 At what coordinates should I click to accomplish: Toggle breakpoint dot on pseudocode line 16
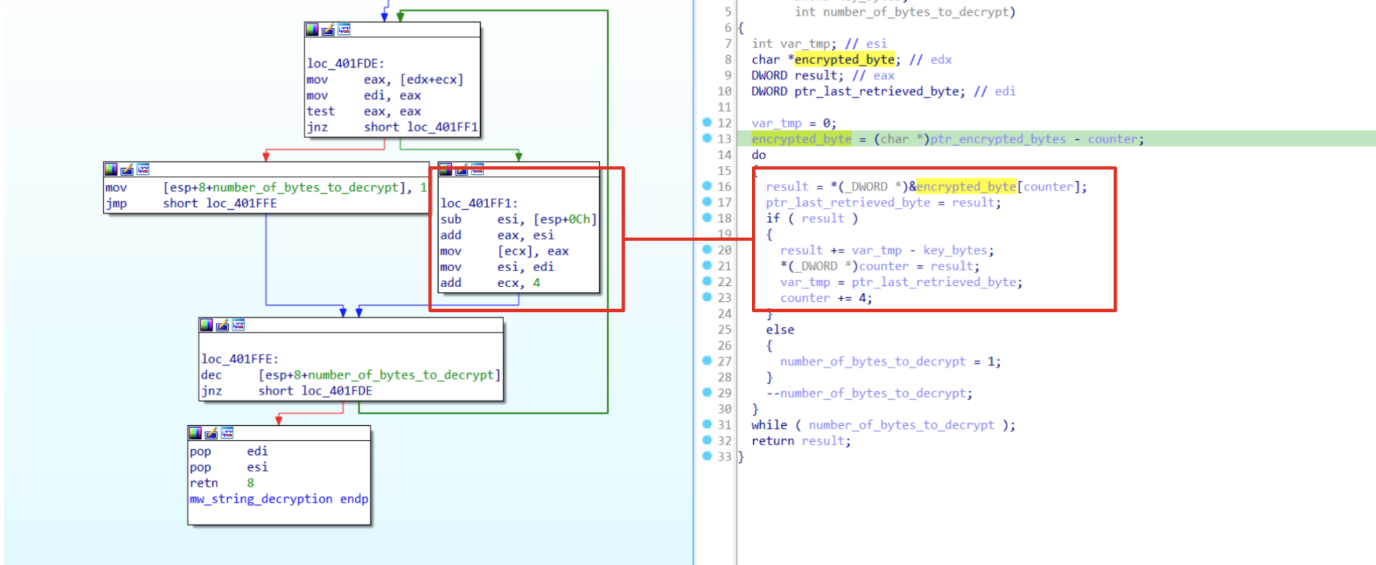(x=707, y=186)
